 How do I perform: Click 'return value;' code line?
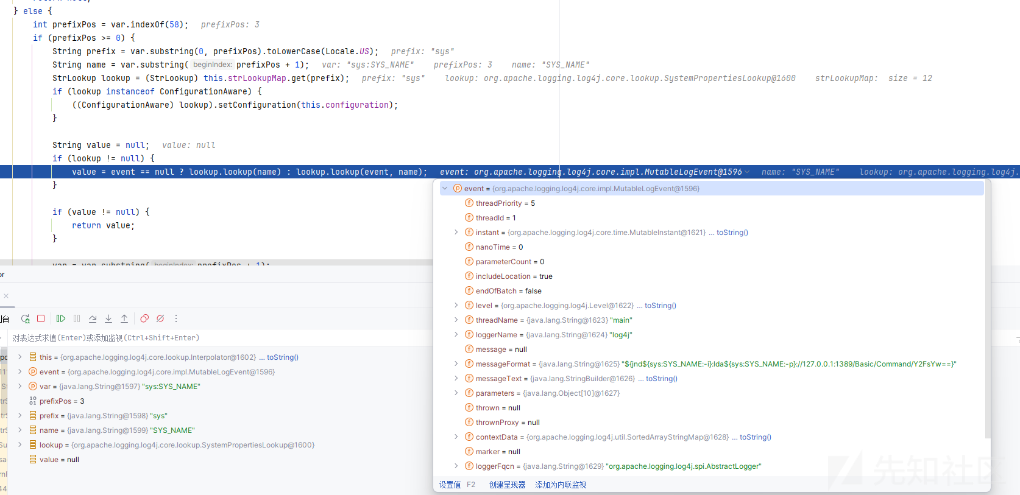pyautogui.click(x=104, y=225)
